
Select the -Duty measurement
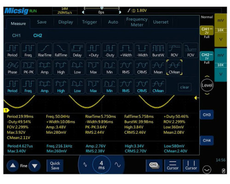coord(109,51)
